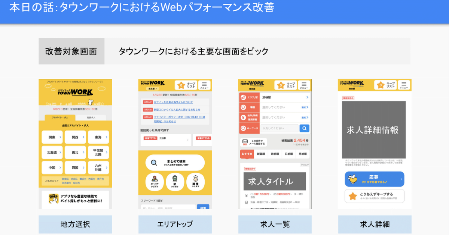Screen dimensions: 449x235
Task: Select the 時給順 sort tab
Action: [275, 154]
